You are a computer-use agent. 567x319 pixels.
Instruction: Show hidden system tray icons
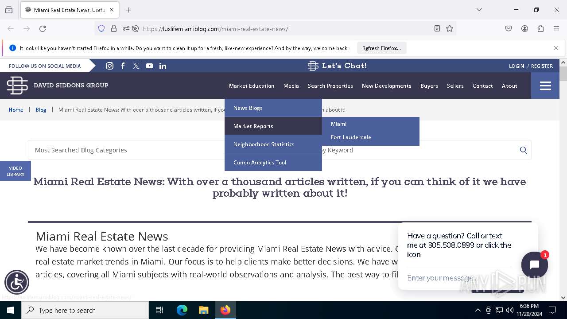(478, 310)
